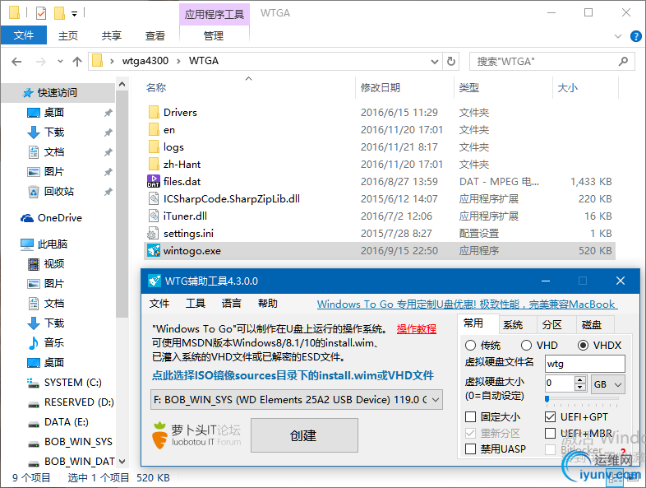Open the 共享 ribbon tab

(x=112, y=36)
